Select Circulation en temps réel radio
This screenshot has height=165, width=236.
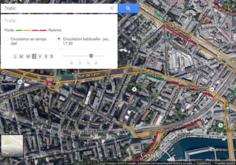point(7,39)
